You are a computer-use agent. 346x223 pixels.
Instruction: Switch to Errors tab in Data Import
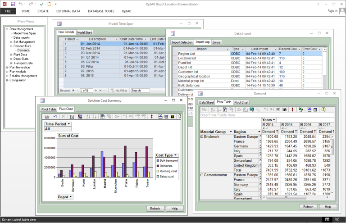(x=216, y=42)
